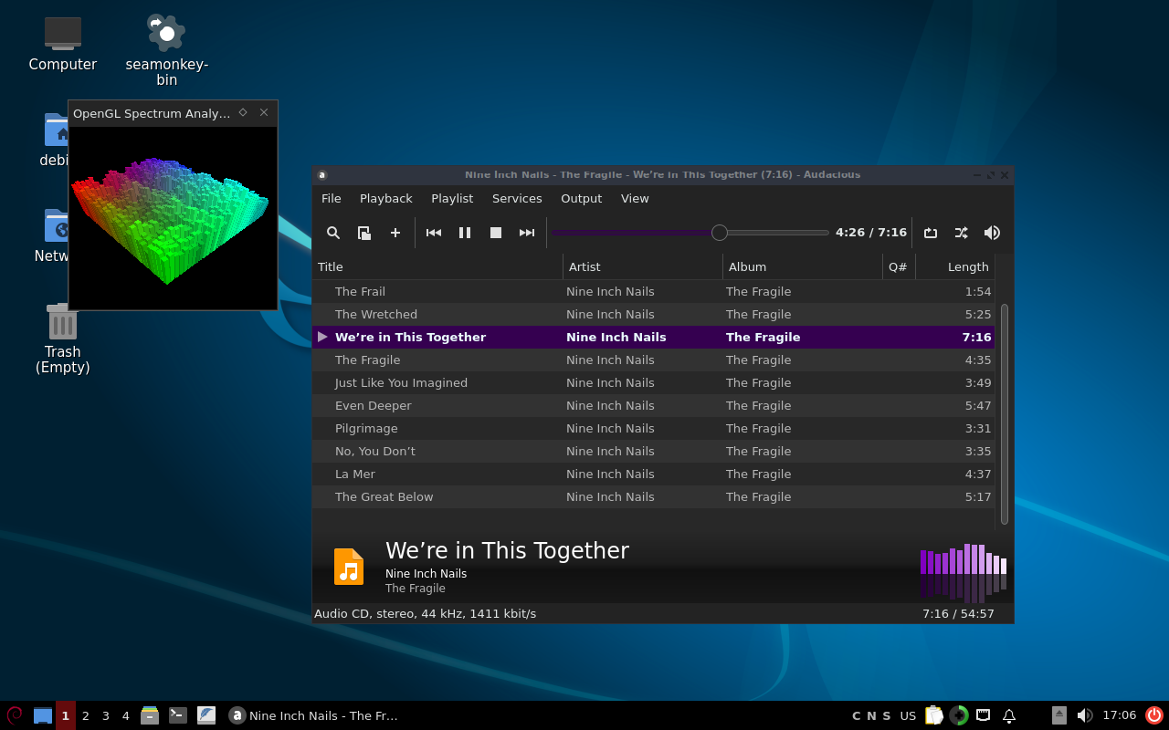Toggle shuffle mode
The width and height of the screenshot is (1169, 730).
(x=961, y=233)
